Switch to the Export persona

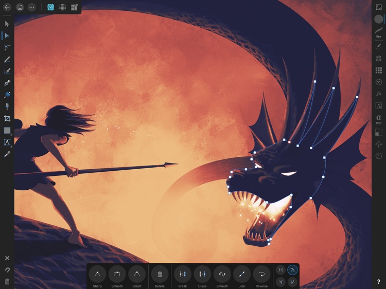[x=74, y=7]
